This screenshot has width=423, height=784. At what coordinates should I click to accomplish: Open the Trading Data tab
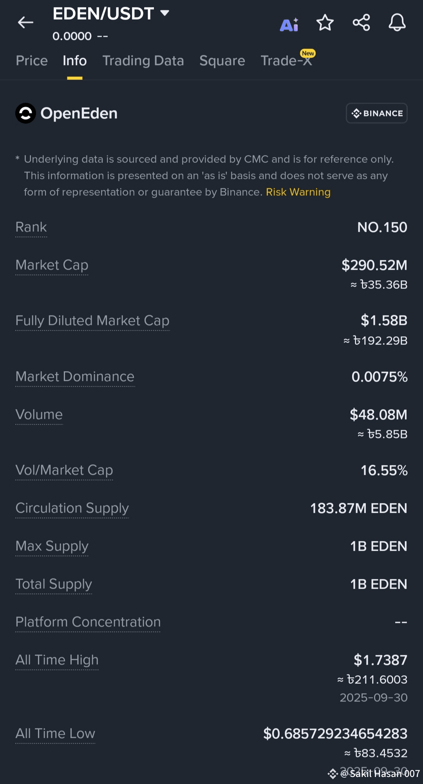pyautogui.click(x=143, y=61)
